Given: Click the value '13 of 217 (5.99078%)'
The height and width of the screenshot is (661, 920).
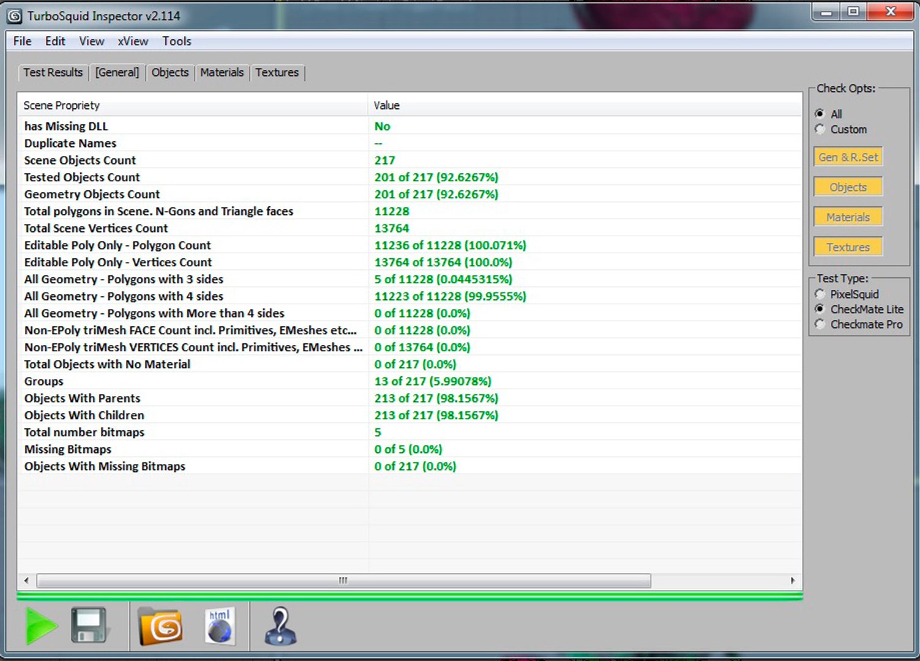Looking at the screenshot, I should [433, 381].
